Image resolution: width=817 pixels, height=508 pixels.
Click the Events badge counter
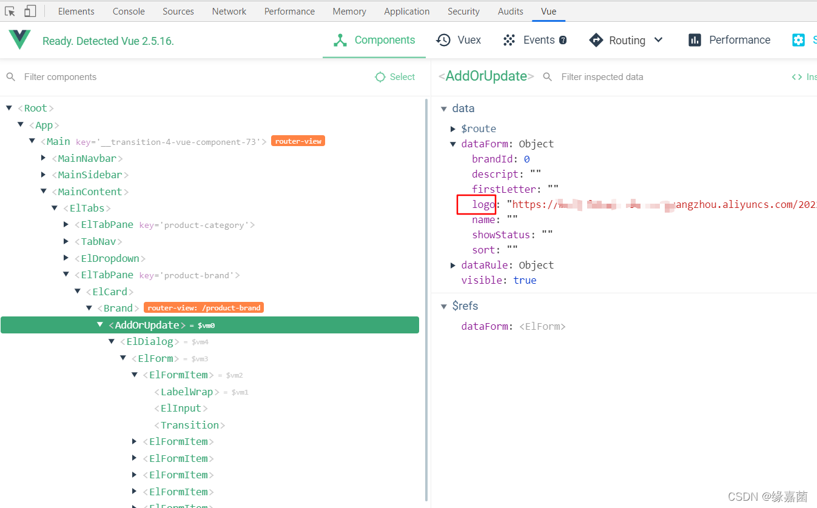point(563,40)
